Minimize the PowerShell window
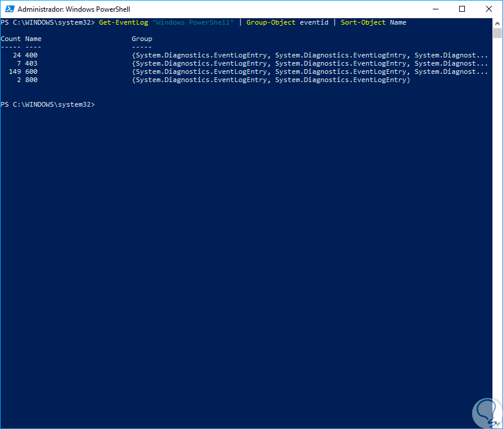Image resolution: width=503 pixels, height=429 pixels. click(x=435, y=9)
